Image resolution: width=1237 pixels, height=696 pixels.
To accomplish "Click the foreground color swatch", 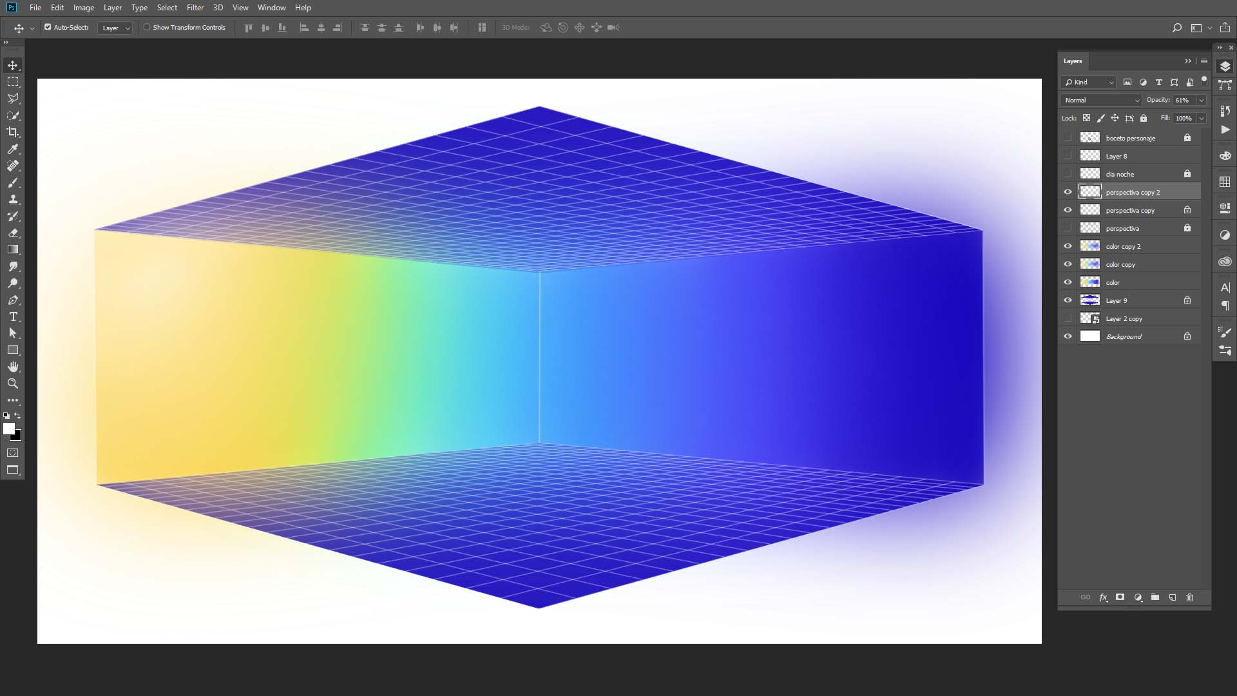I will pyautogui.click(x=8, y=429).
